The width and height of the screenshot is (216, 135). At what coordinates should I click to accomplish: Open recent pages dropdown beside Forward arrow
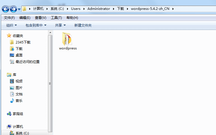[19, 9]
